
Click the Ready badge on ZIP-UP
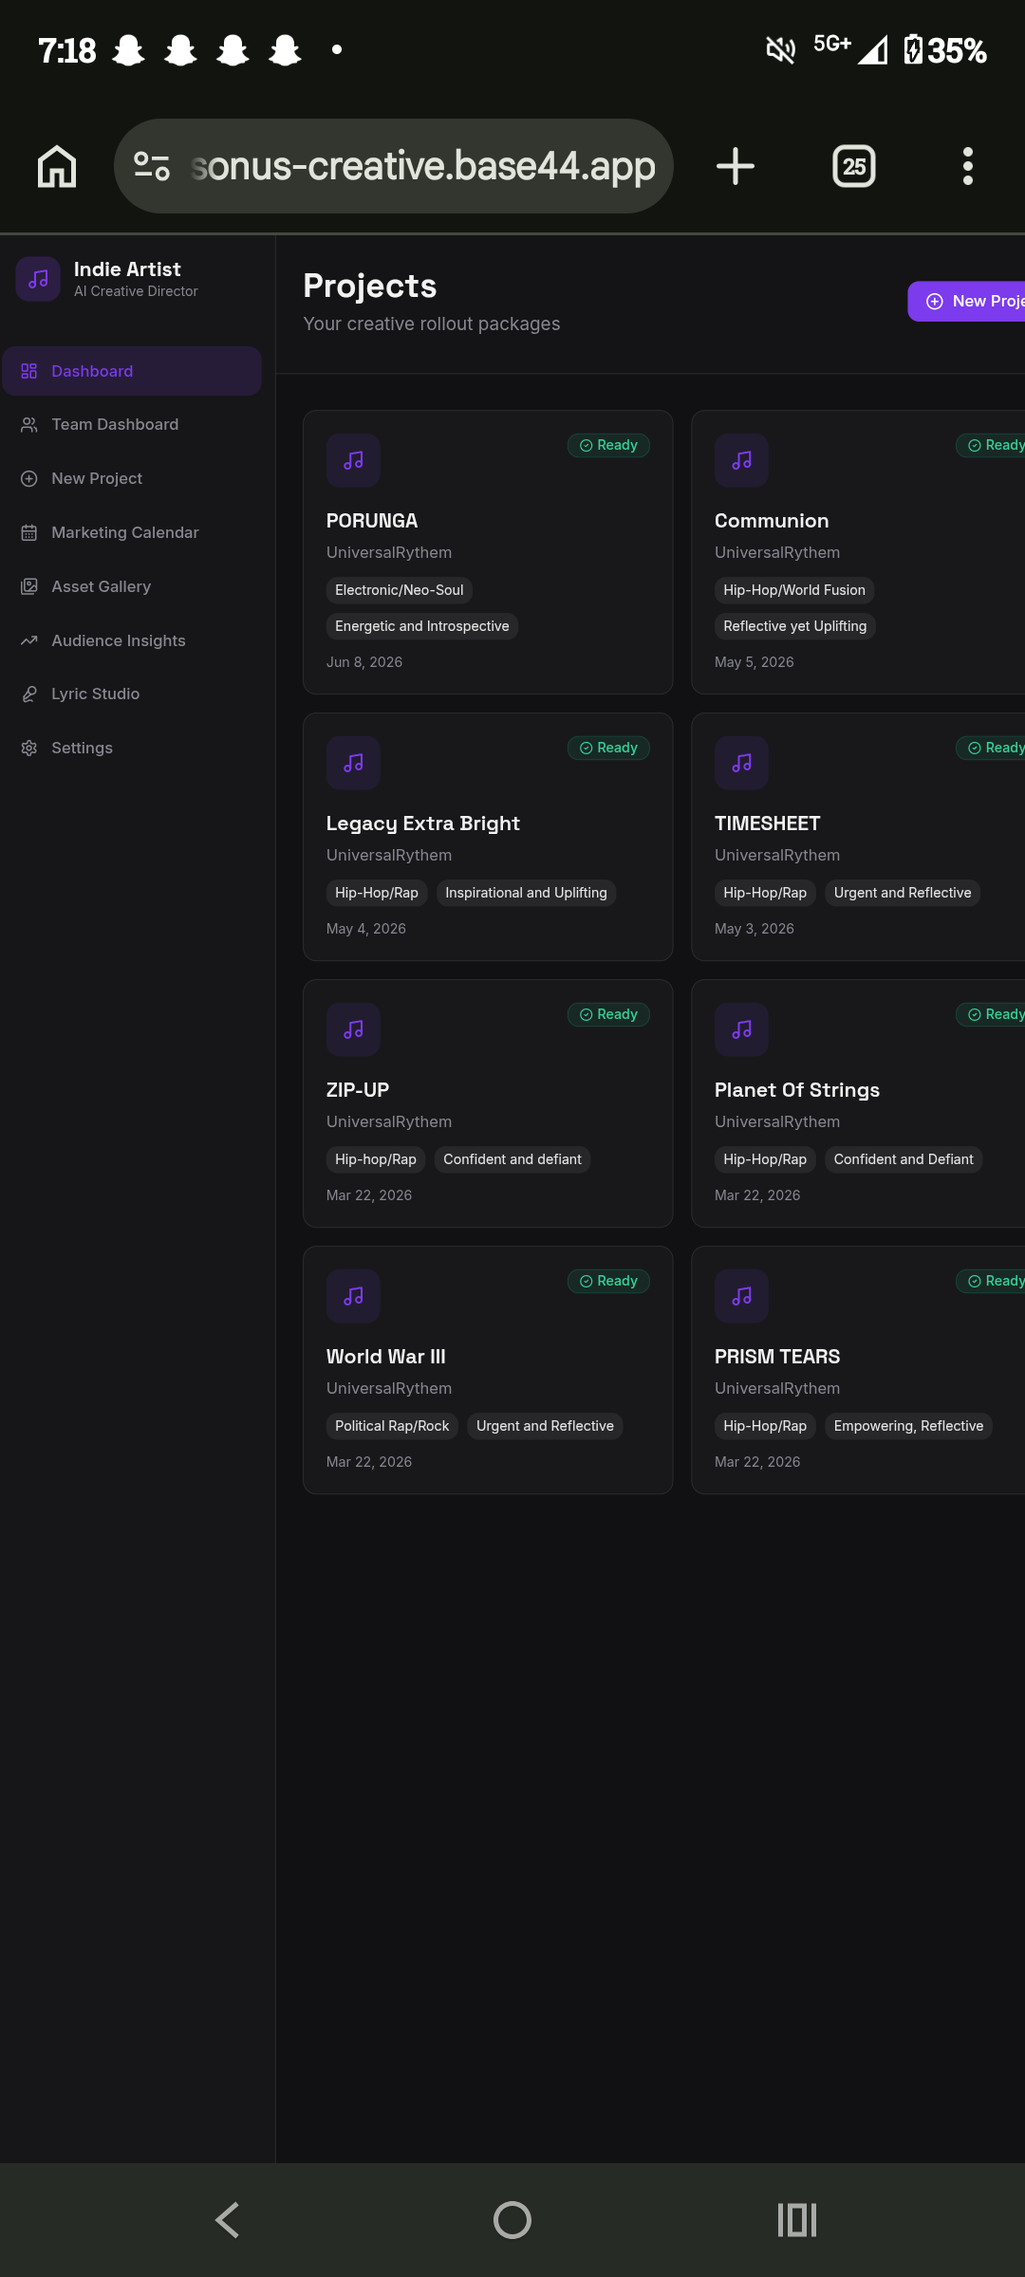608,1015
